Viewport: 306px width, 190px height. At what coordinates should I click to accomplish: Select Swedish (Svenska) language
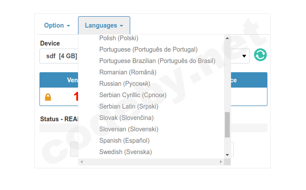point(125,152)
